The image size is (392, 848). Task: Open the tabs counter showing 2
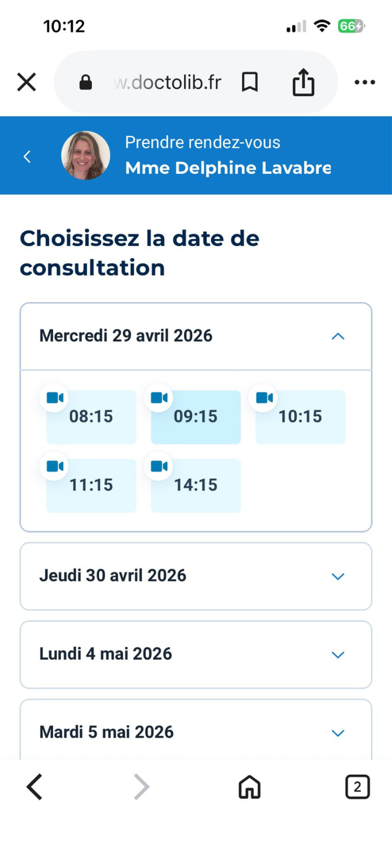coord(358,787)
